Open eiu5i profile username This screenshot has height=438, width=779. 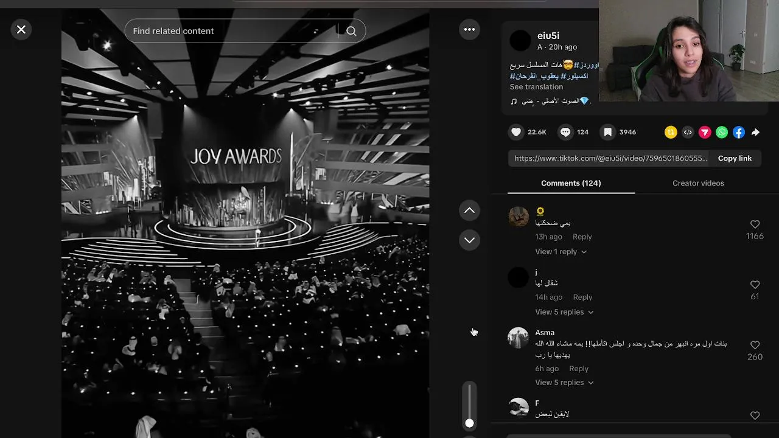548,36
